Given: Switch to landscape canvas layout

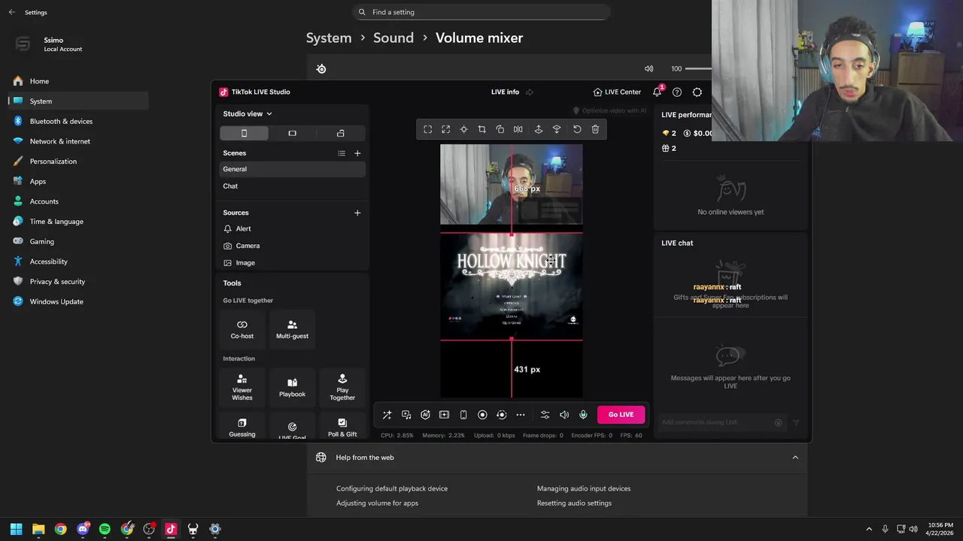Looking at the screenshot, I should pyautogui.click(x=292, y=133).
